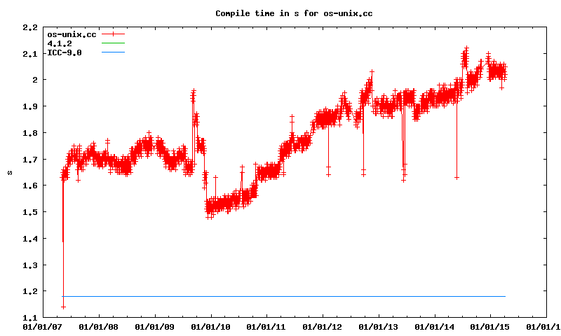The height and width of the screenshot is (336, 561).
Task: Click the 01/01/07 x-axis date label
Action: [41, 326]
